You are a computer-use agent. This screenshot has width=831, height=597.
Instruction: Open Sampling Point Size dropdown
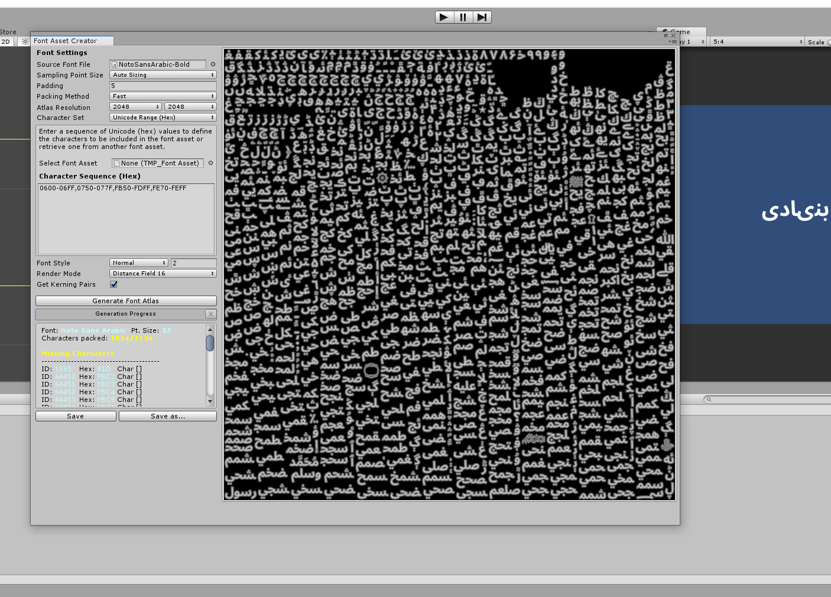(163, 75)
